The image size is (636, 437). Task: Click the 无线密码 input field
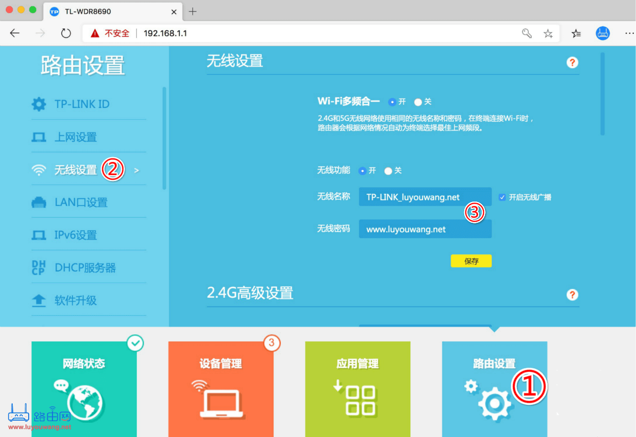point(424,229)
